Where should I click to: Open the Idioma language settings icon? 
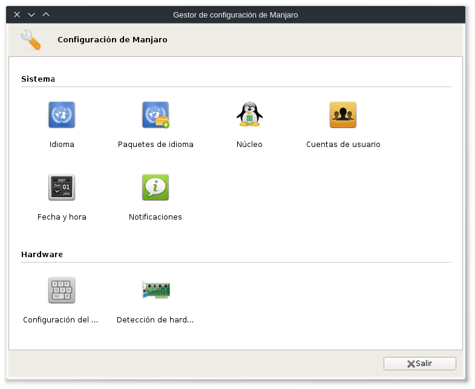[62, 114]
